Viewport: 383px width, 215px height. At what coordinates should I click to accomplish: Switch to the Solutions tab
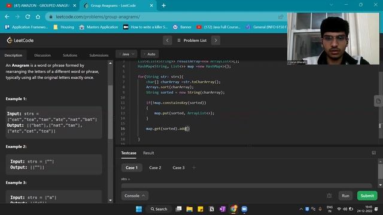tap(70, 56)
